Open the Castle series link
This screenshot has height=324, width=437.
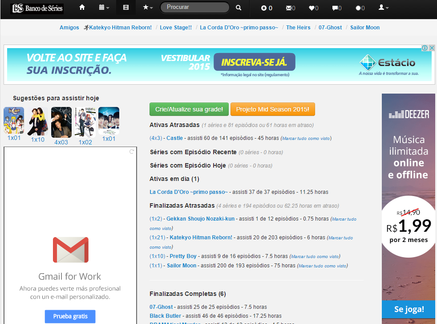pos(174,138)
